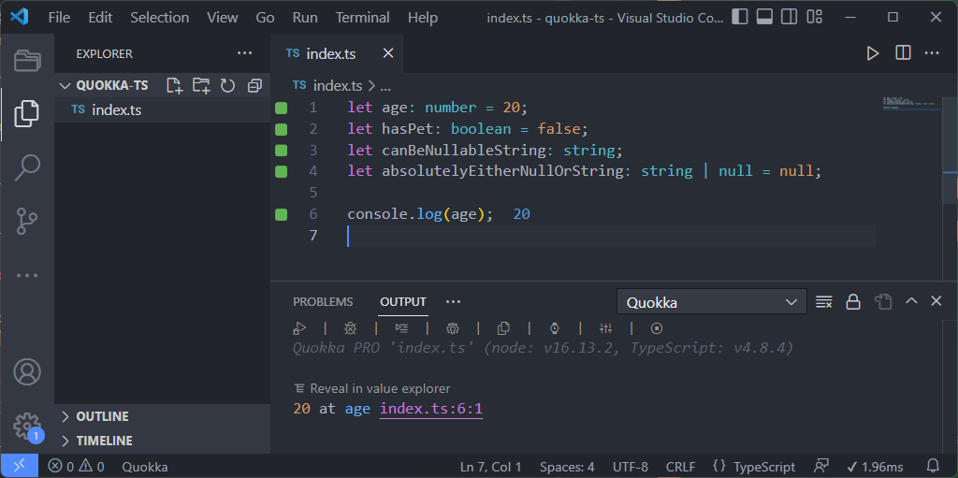
Task: Open the Source Control view
Action: point(27,222)
